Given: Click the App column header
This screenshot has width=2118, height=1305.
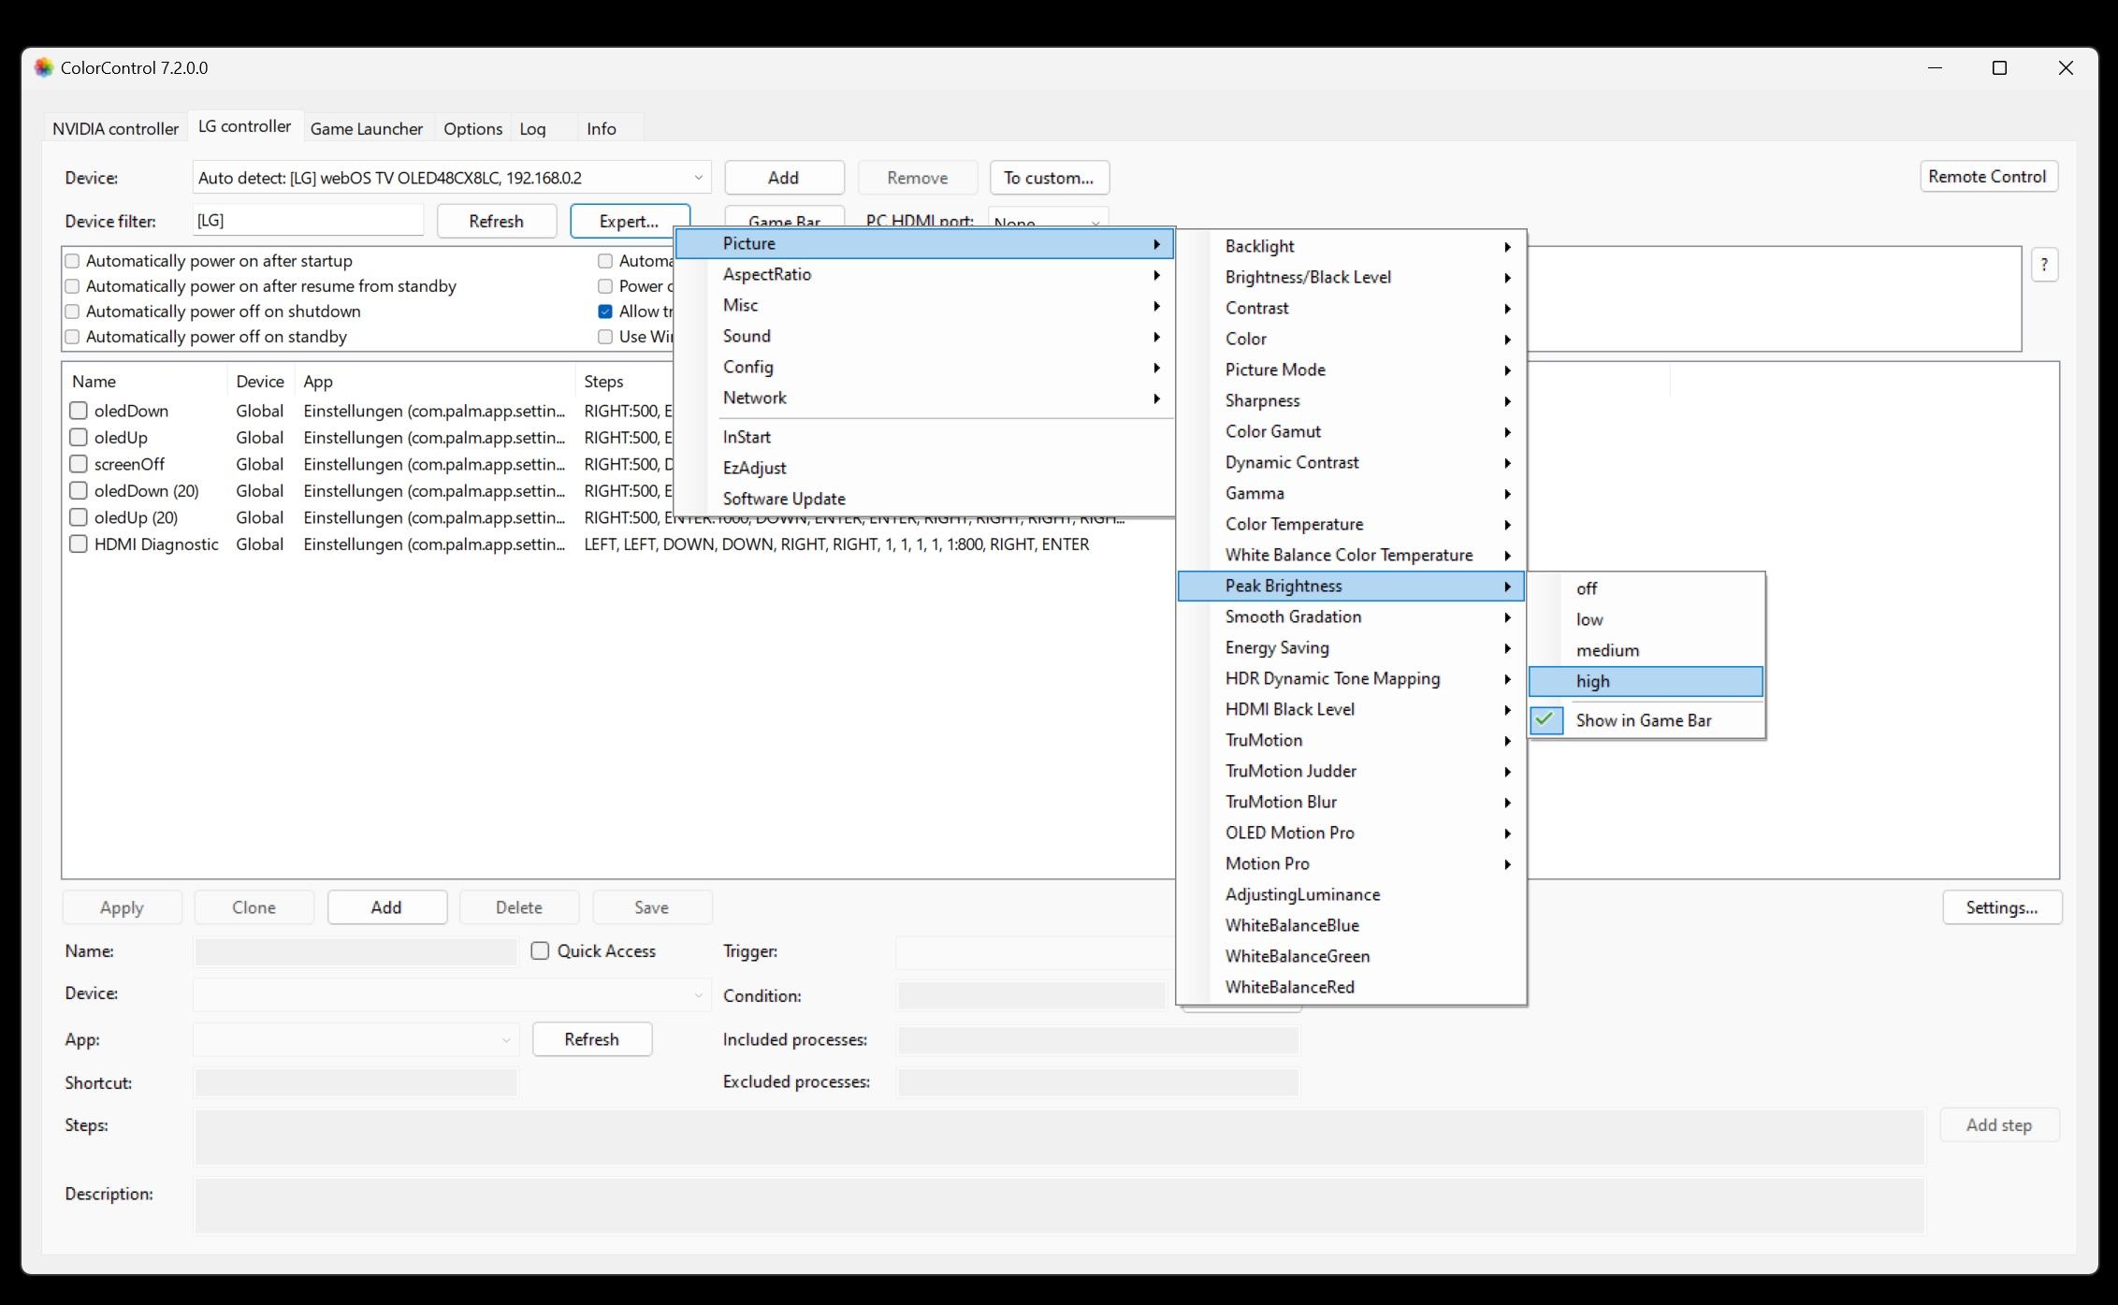Looking at the screenshot, I should tap(435, 381).
